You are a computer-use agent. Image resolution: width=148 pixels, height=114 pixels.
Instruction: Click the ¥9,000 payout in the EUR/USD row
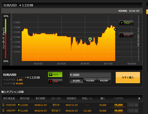118,105
